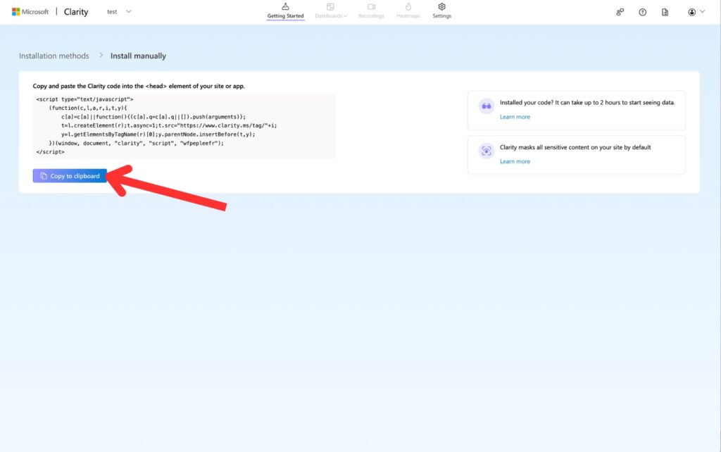The width and height of the screenshot is (721, 452).
Task: Open the Dashboards dropdown arrow
Action: click(346, 15)
